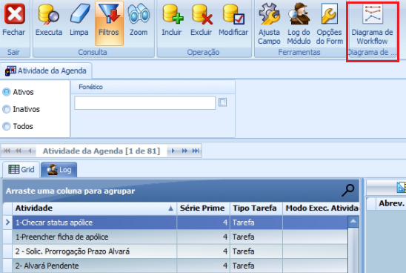Click inside the Fonético text field
The width and height of the screenshot is (406, 273).
[x=144, y=102]
